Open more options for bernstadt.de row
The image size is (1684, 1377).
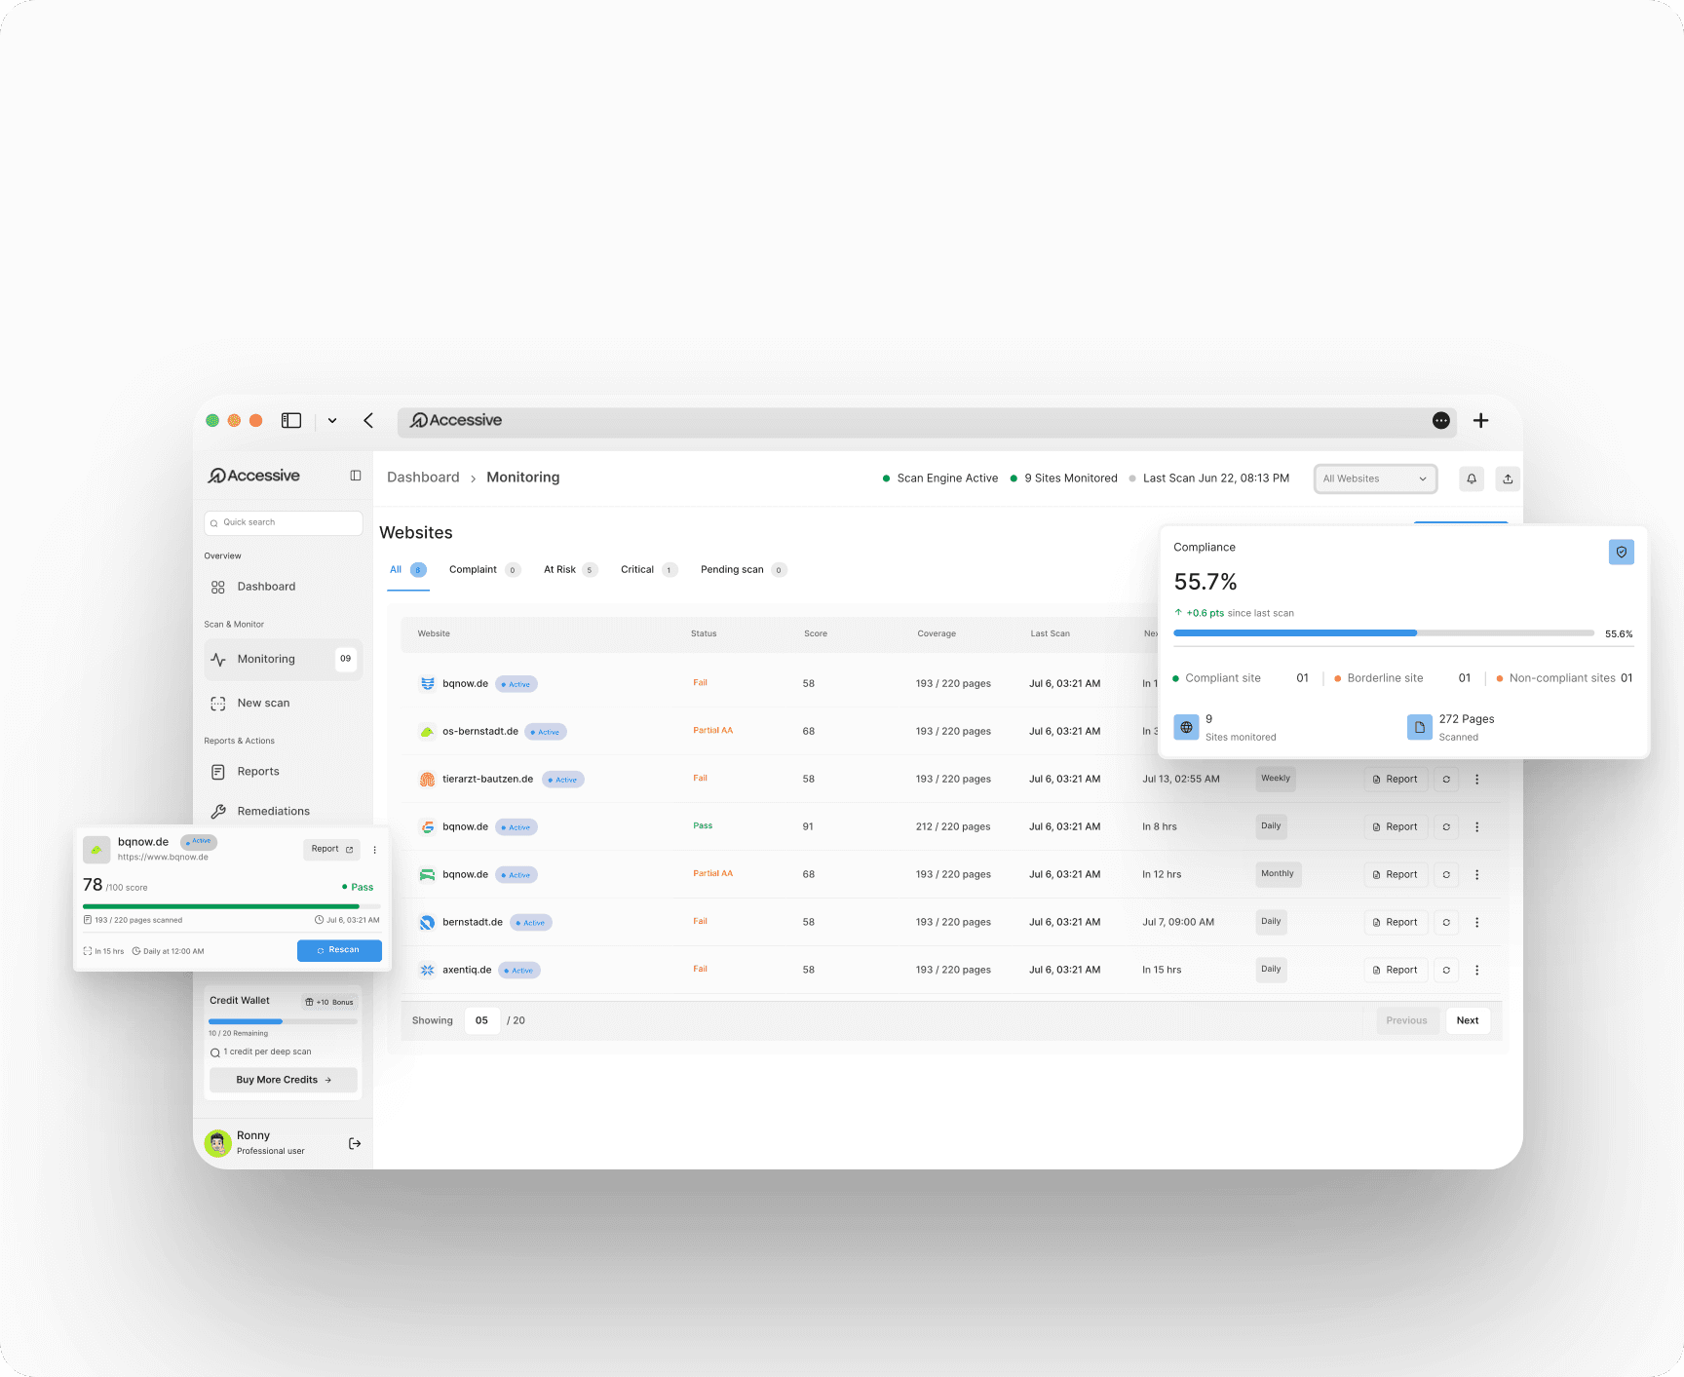click(x=1477, y=922)
